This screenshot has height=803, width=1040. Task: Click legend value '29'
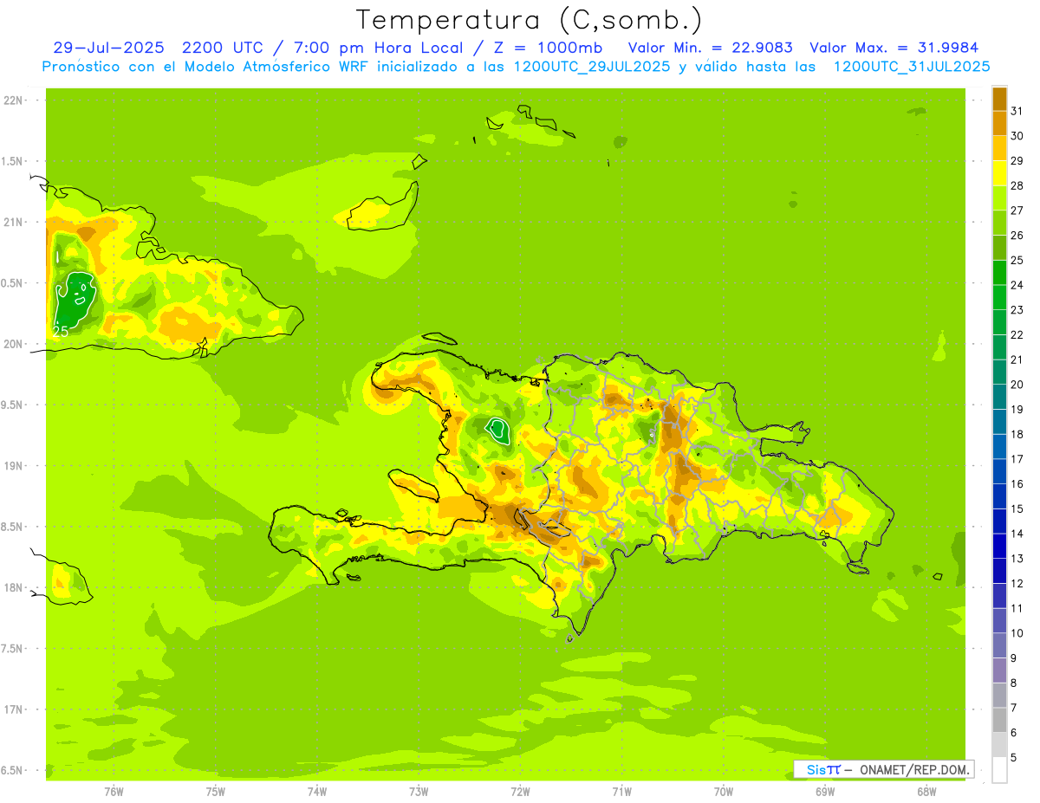click(x=1017, y=160)
